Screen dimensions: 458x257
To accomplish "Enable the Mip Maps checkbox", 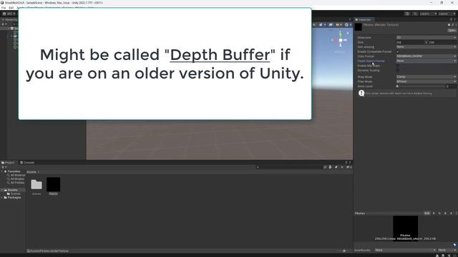I will click(x=398, y=66).
